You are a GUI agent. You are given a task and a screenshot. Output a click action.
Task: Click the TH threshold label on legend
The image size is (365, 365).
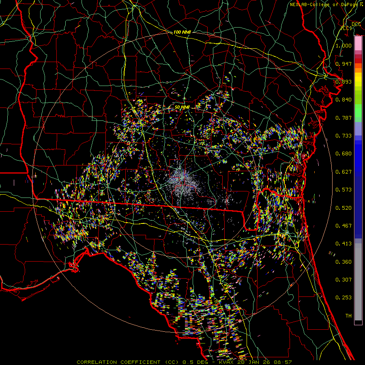click(x=348, y=316)
